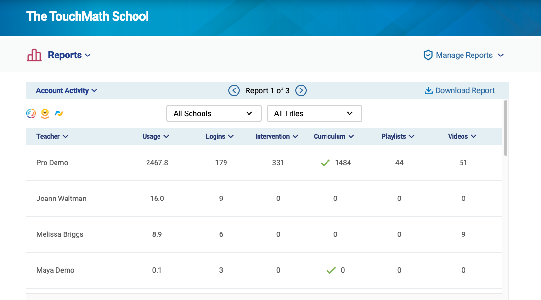Viewport: 541px width, 300px height.
Task: Click videos value 51
Action: tap(463, 163)
